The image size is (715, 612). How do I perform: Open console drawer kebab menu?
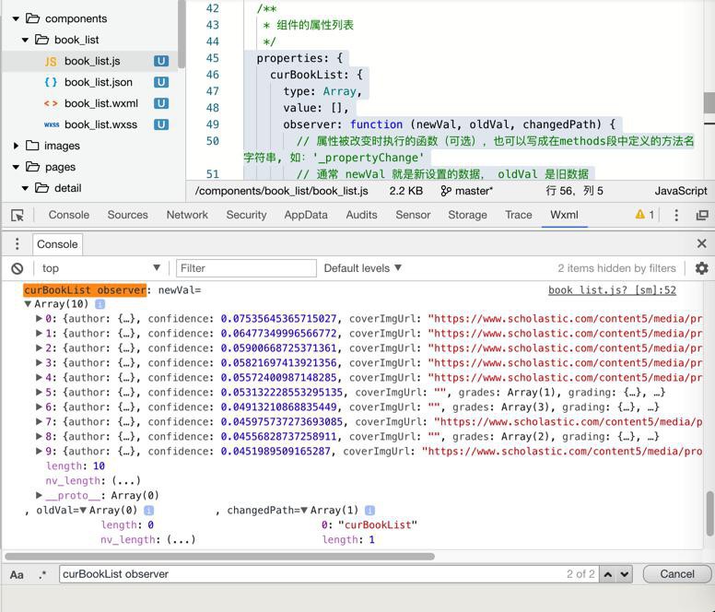(17, 243)
